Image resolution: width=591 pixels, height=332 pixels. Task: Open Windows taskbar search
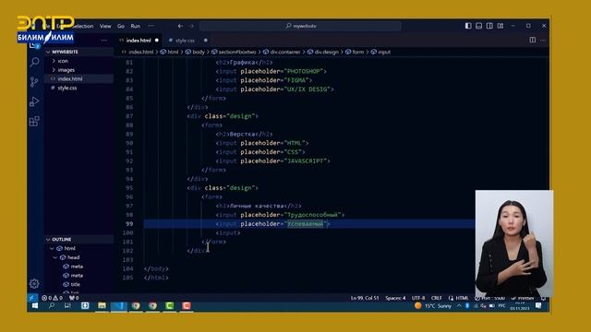(x=52, y=305)
